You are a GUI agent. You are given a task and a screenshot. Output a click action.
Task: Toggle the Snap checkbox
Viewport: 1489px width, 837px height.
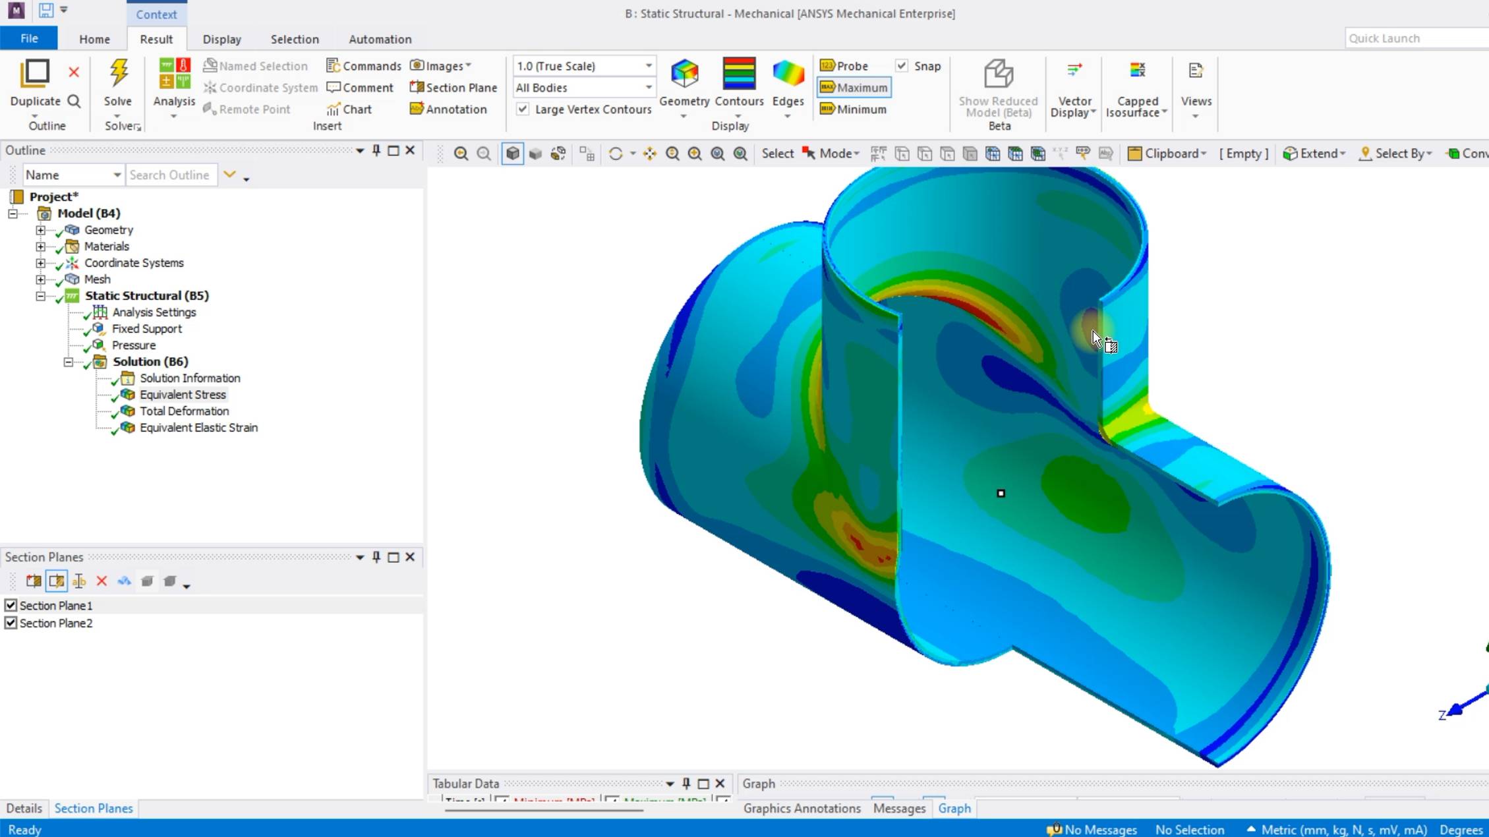[x=902, y=66]
